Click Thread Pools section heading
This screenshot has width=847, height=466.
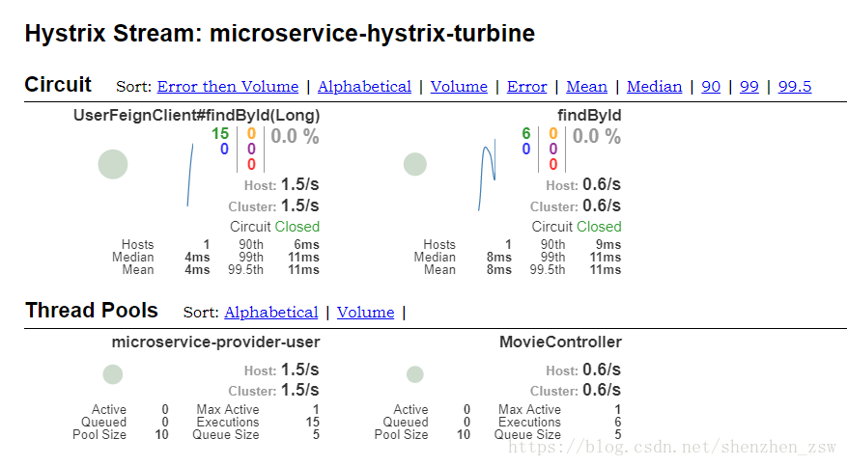click(92, 311)
